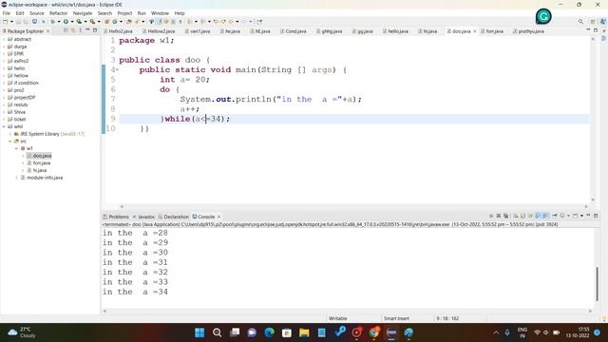608x342 pixels.
Task: Close the Console tab
Action: click(x=219, y=217)
